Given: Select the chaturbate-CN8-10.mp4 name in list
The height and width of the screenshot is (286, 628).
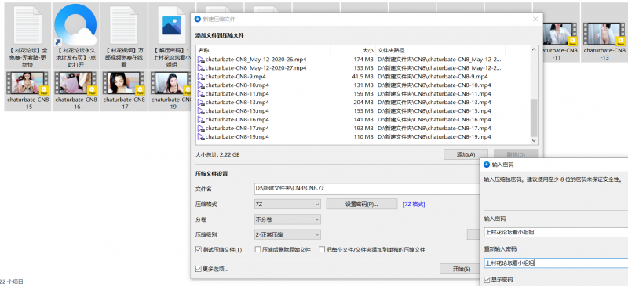Looking at the screenshot, I should tap(237, 85).
